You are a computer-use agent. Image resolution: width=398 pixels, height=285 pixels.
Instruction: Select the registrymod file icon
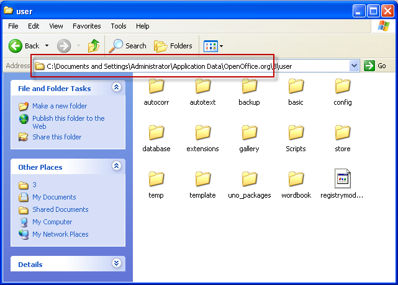point(342,178)
